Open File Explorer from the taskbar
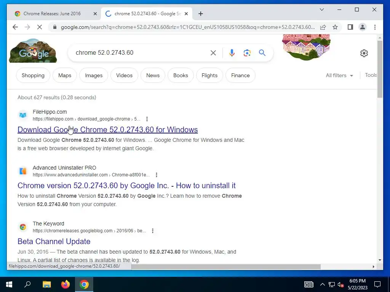390x292 pixels. tap(46, 284)
